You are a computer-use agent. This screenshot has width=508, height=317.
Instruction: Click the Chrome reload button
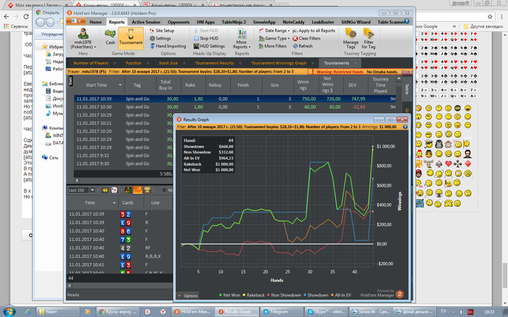tap(26, 17)
